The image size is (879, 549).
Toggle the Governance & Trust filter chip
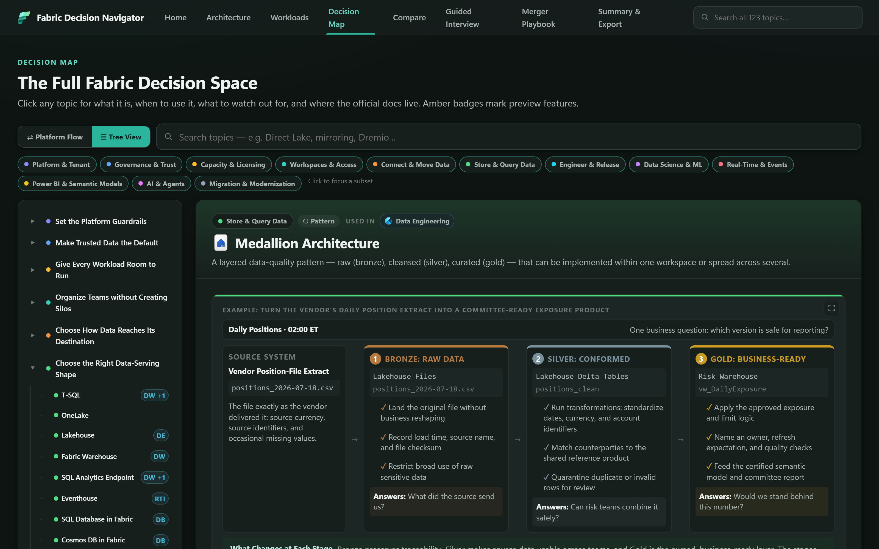coord(141,164)
